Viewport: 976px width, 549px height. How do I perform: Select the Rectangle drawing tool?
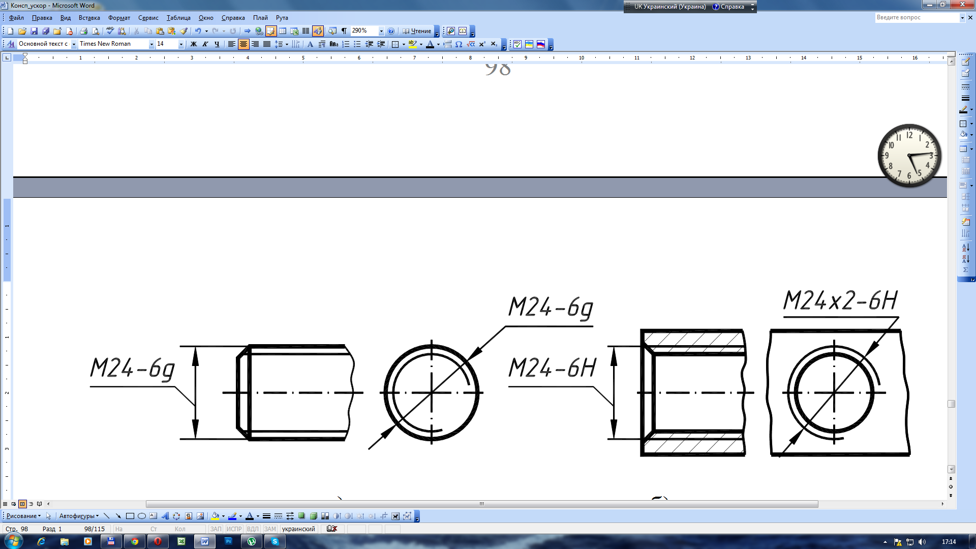pyautogui.click(x=130, y=516)
